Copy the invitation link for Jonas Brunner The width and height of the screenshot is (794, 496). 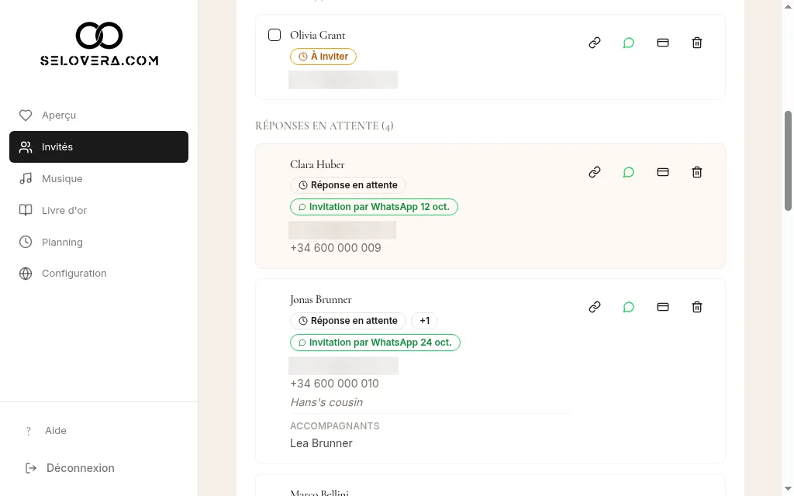coord(595,307)
